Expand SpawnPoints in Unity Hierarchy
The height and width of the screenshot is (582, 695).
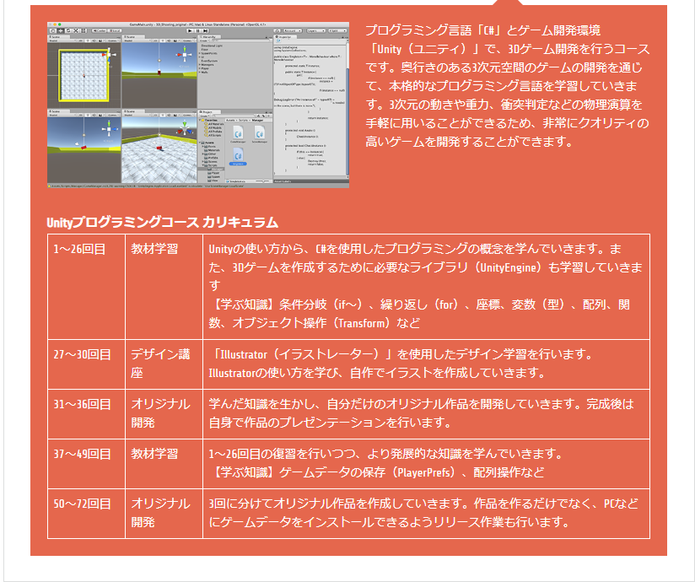tap(199, 53)
